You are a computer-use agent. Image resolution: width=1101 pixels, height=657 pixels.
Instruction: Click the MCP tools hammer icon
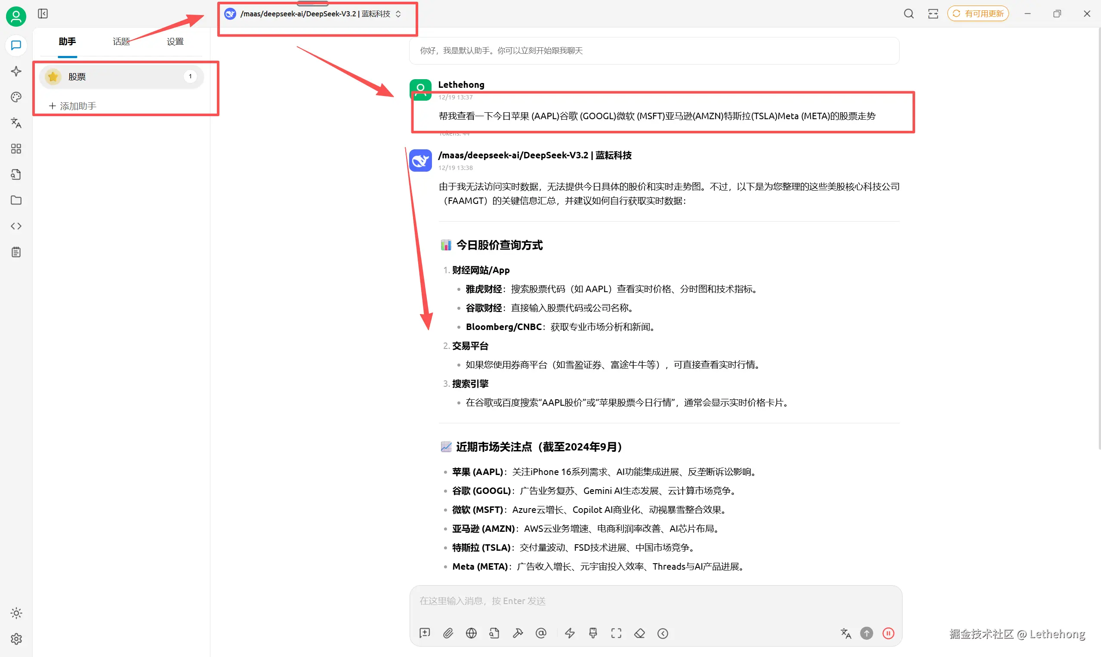pyautogui.click(x=518, y=633)
